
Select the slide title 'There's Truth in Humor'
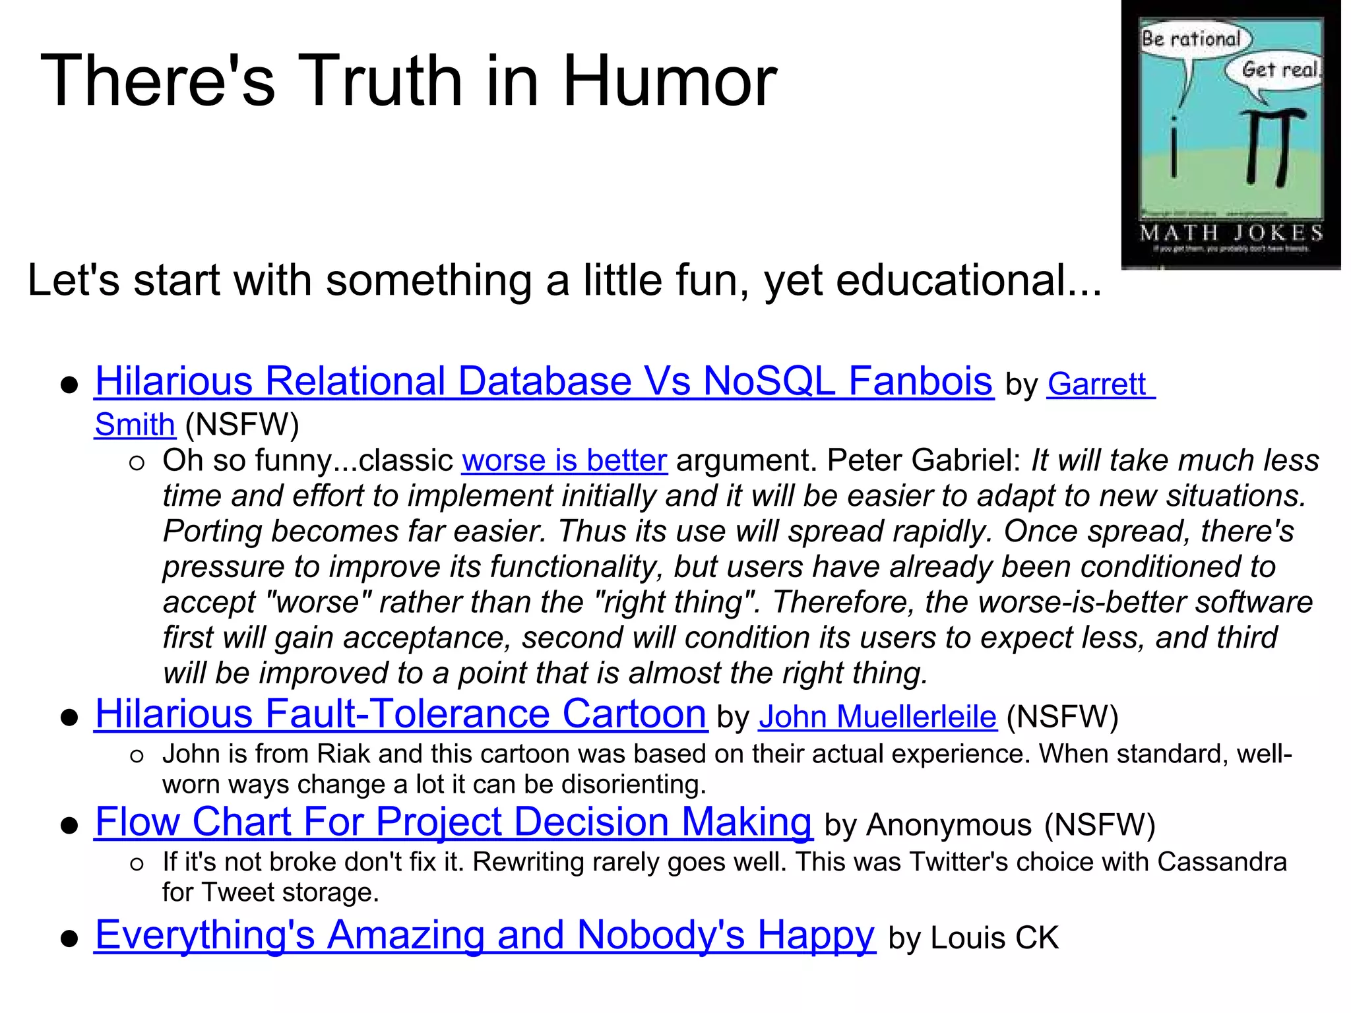[409, 80]
